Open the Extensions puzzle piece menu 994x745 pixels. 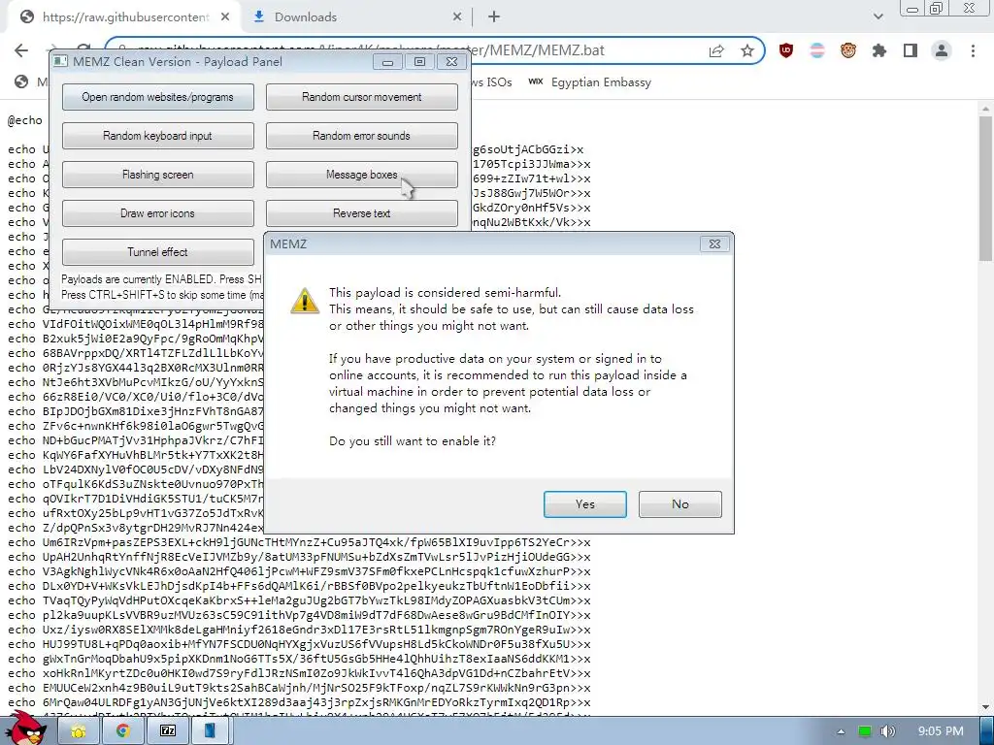pos(879,50)
